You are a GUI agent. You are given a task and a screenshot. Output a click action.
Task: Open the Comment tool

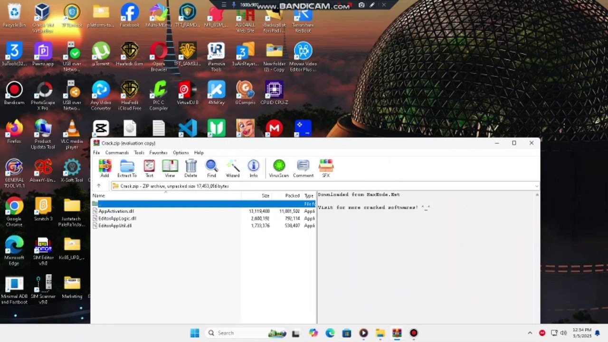pyautogui.click(x=303, y=169)
